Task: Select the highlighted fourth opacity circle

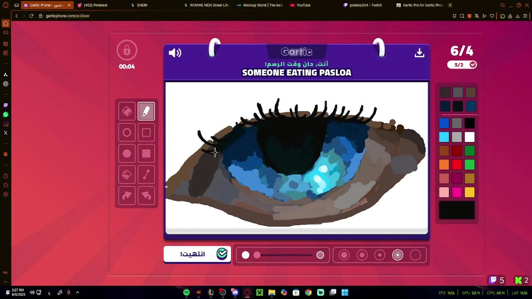Action: (398, 255)
